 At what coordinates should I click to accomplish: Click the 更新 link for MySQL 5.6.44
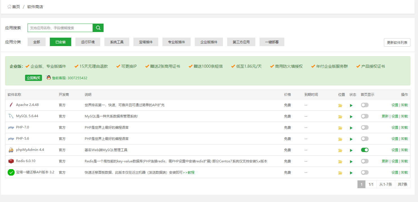coord(385,116)
